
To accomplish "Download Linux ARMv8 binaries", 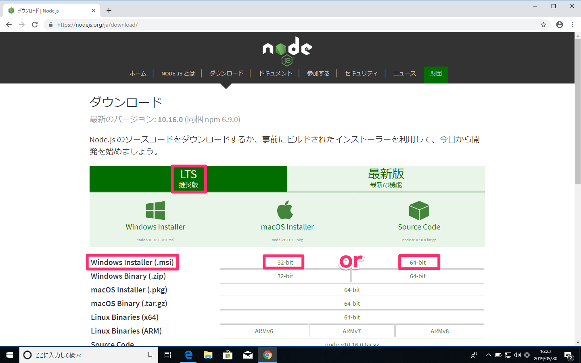I will coord(440,331).
